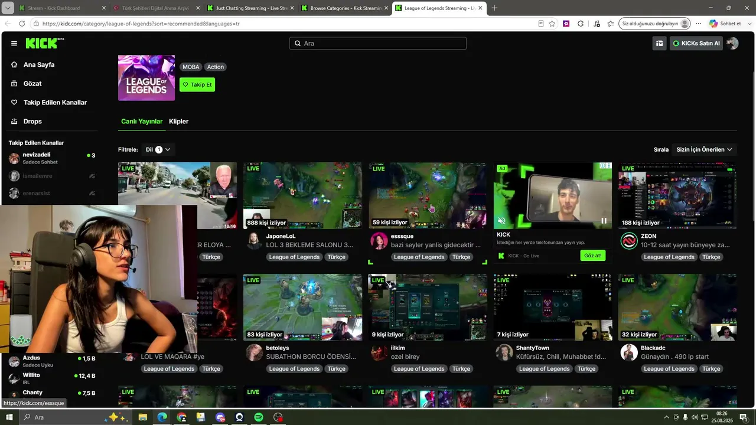Close the League of Legends Streaming tab
756x425 pixels.
point(480,8)
